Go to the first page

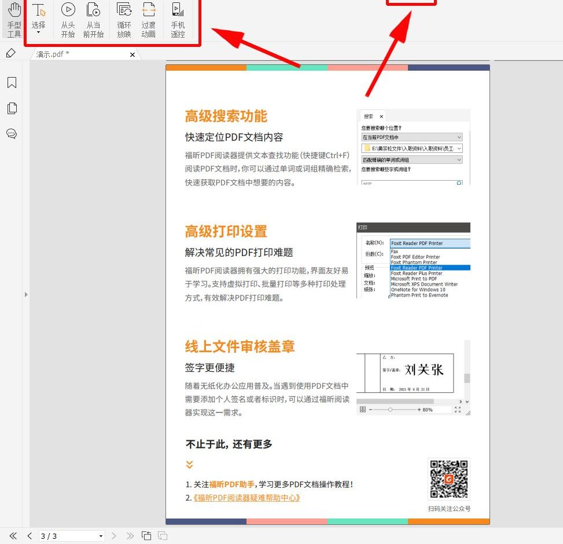13,536
